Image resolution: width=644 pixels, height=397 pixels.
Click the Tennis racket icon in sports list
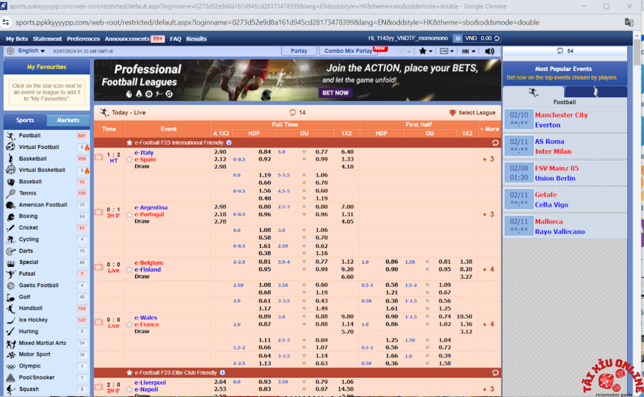click(11, 193)
